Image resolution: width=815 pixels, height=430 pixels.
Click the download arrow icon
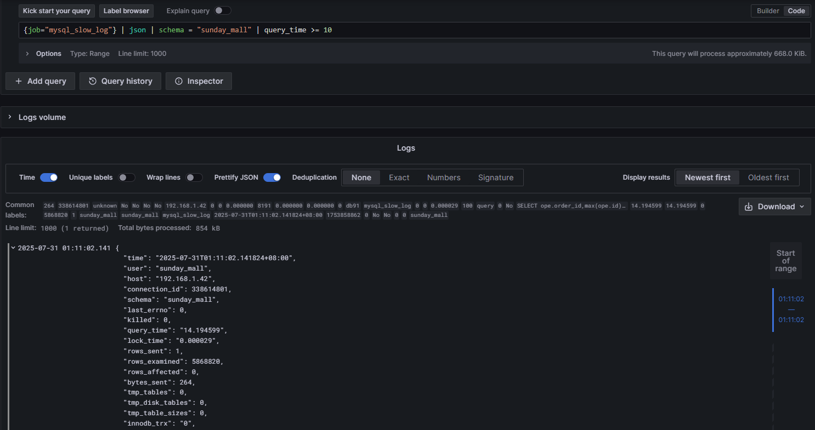point(750,207)
